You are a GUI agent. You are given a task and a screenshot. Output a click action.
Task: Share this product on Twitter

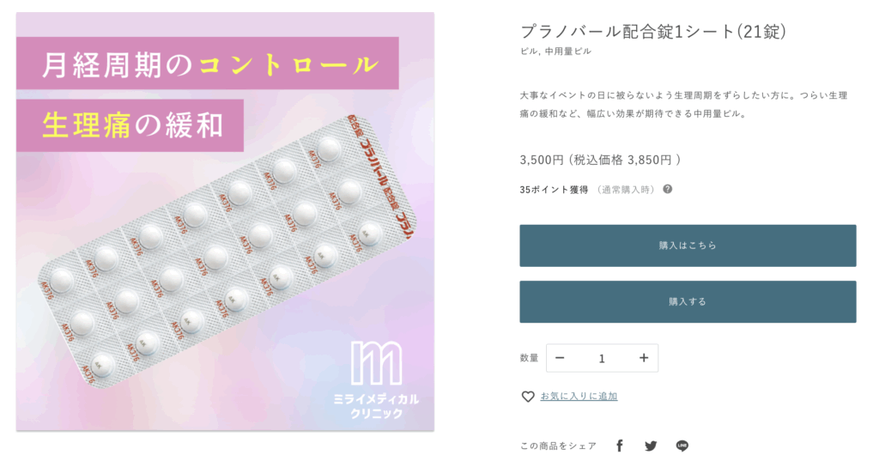(x=651, y=446)
